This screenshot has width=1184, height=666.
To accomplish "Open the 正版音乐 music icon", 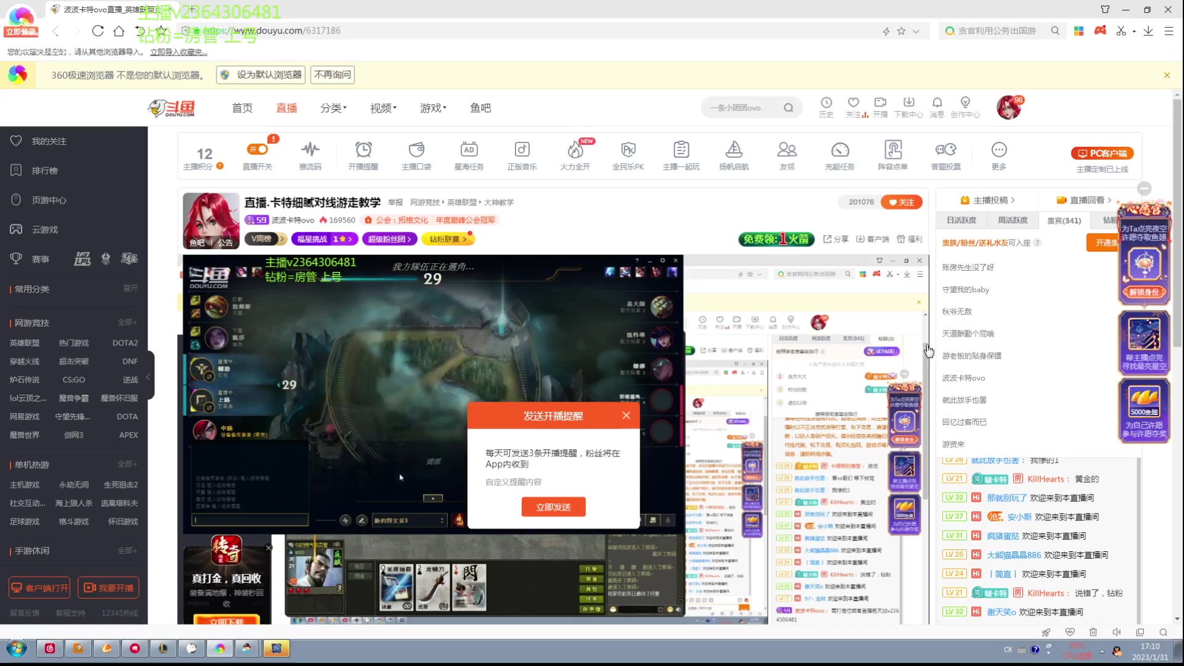I will coord(522,156).
